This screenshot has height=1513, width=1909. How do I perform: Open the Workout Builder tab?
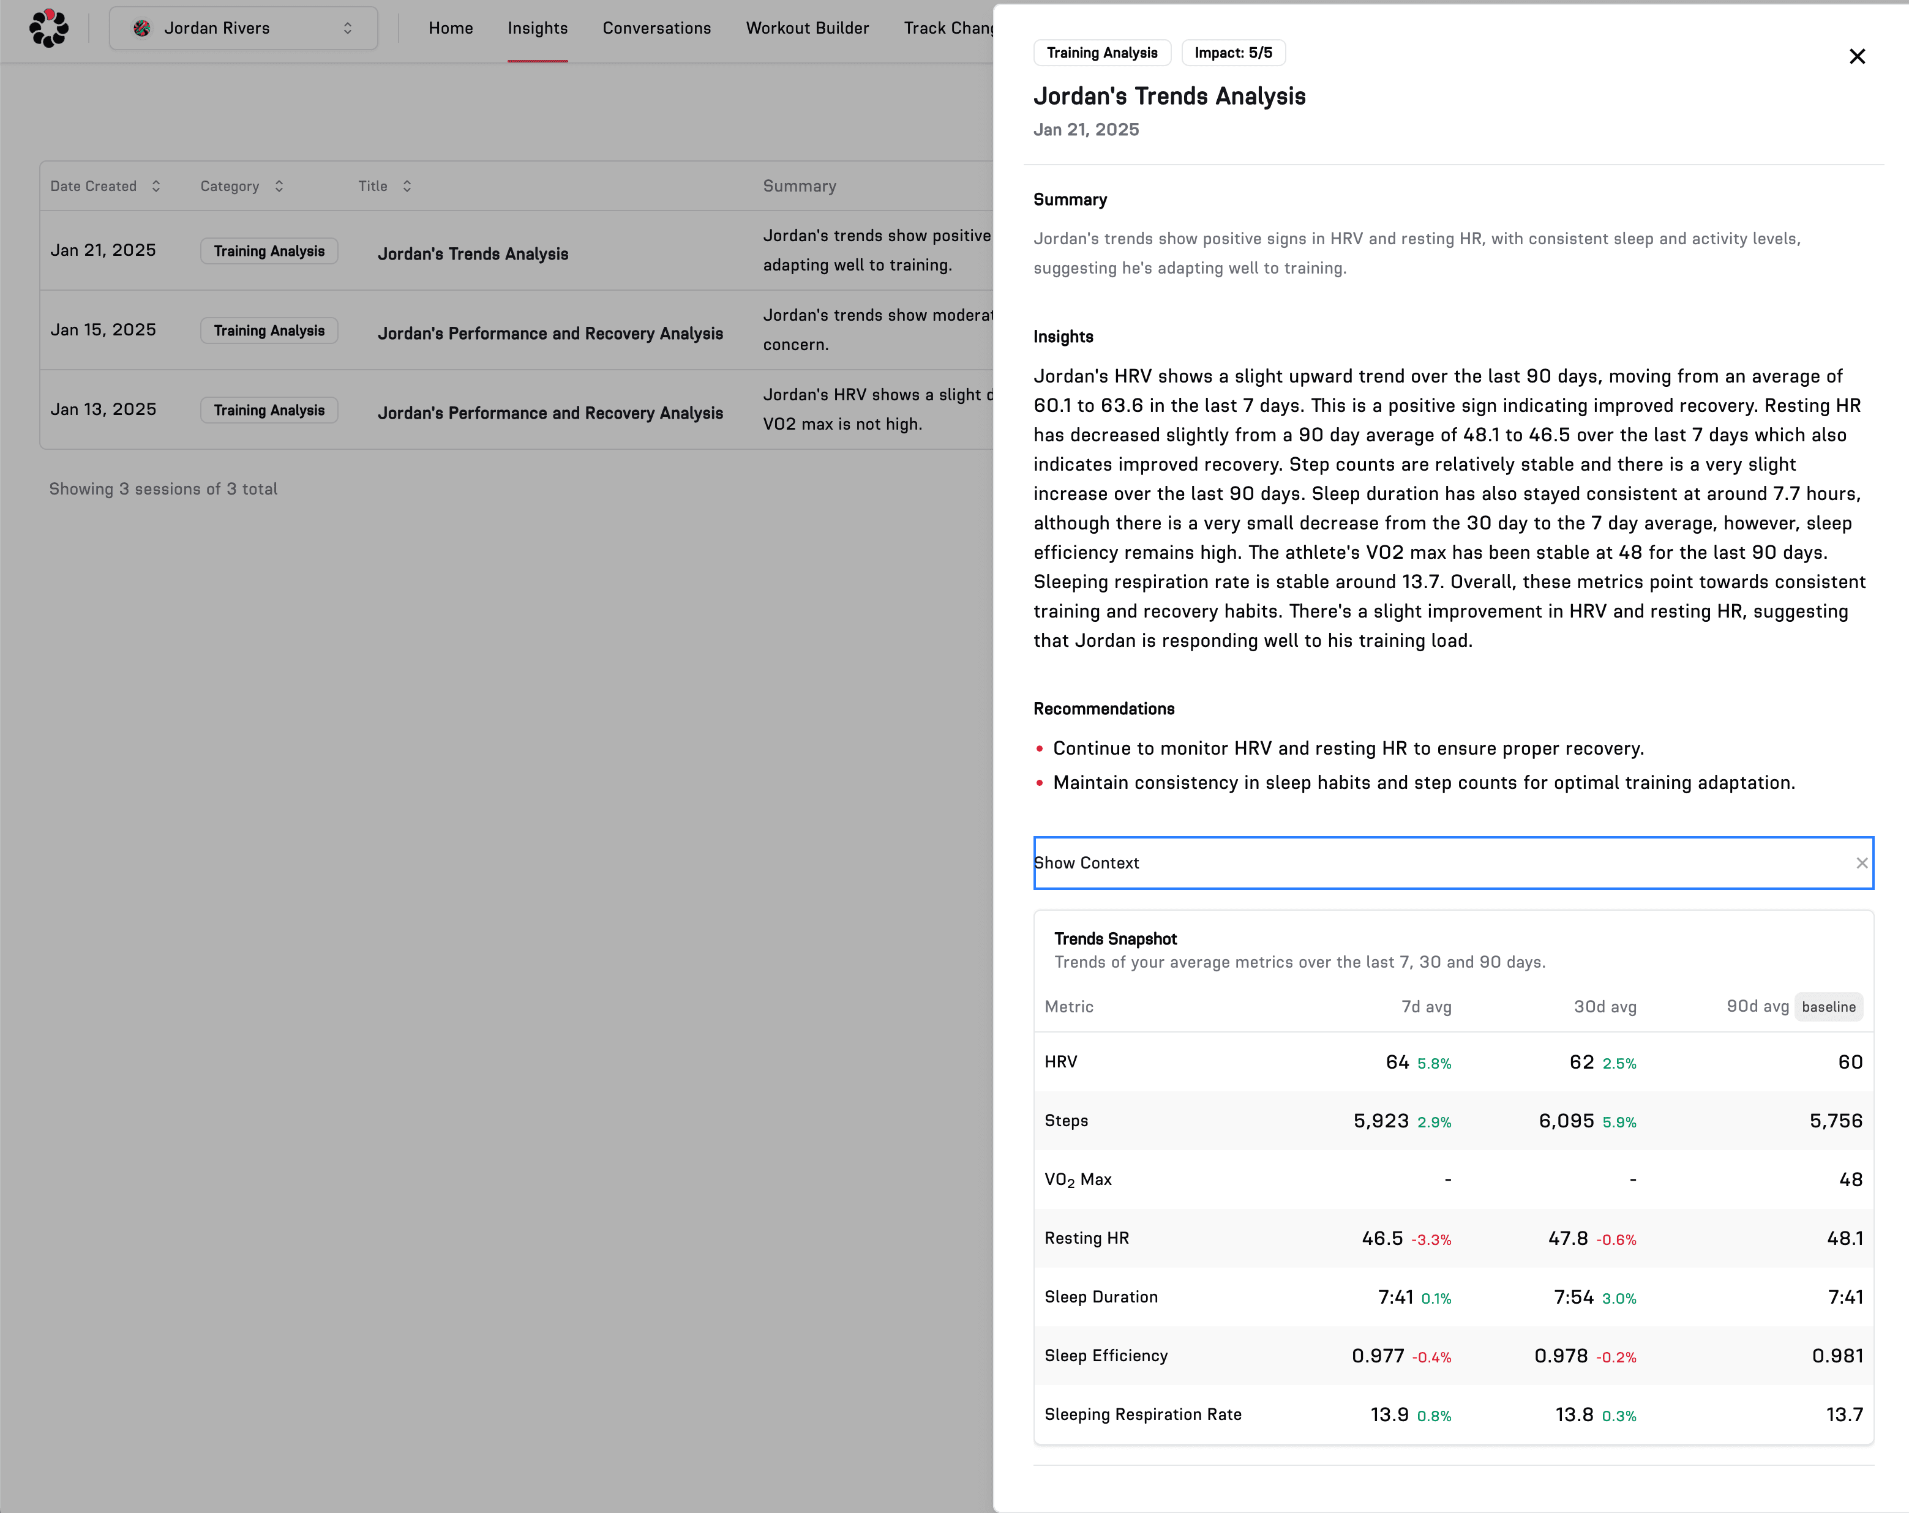(806, 28)
